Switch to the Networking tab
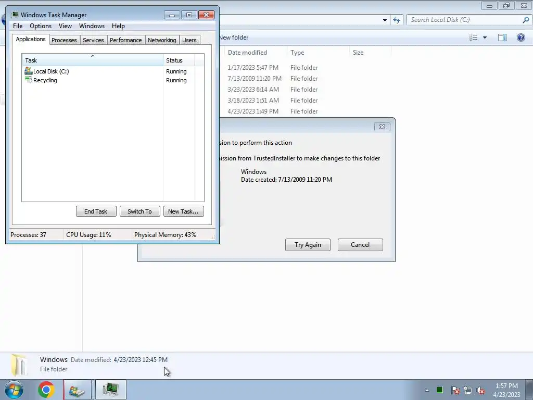This screenshot has width=533, height=400. [x=162, y=40]
